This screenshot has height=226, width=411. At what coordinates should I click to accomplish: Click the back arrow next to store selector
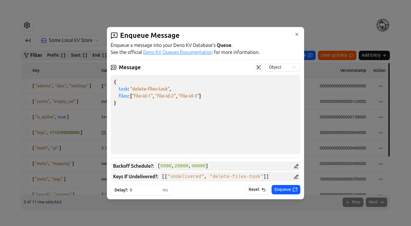pos(28,40)
